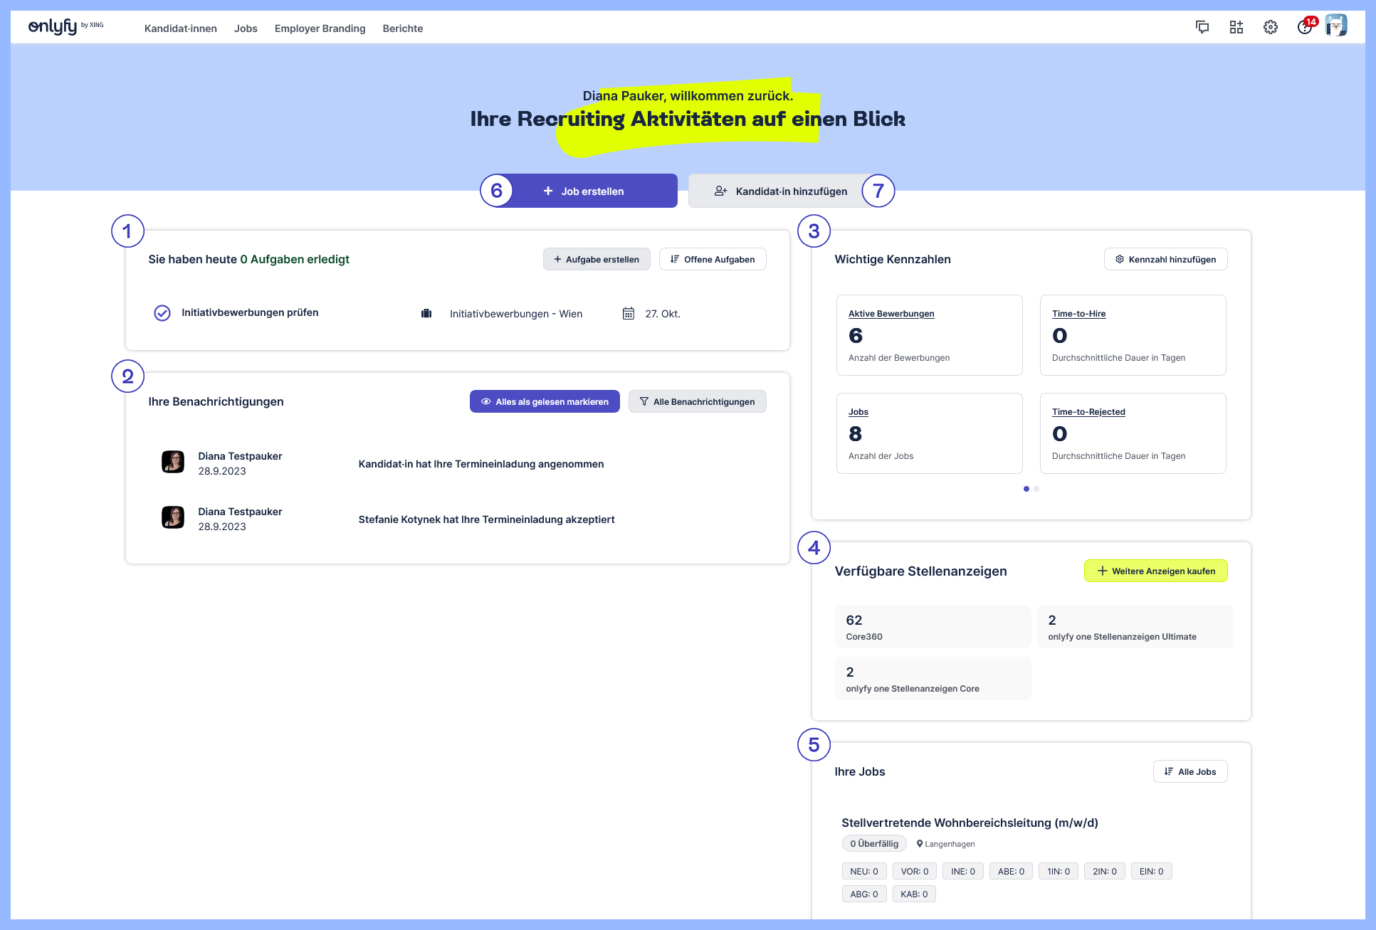This screenshot has width=1376, height=930.
Task: Open the Alle Jobs sort control
Action: (x=1189, y=771)
